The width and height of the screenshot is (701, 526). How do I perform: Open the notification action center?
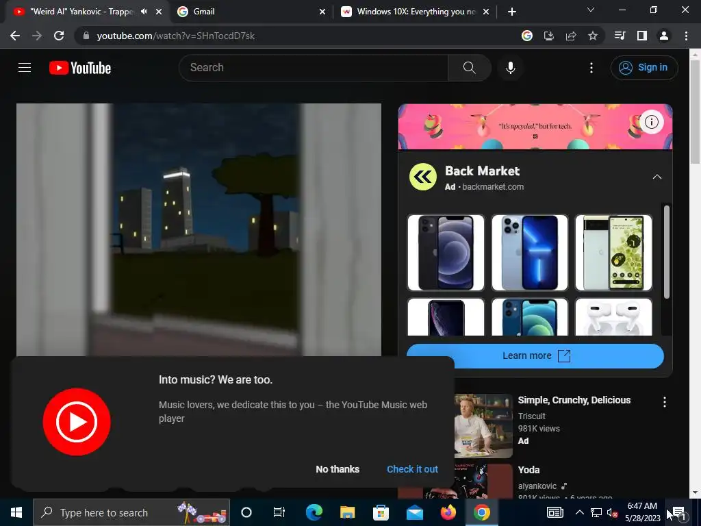(678, 512)
